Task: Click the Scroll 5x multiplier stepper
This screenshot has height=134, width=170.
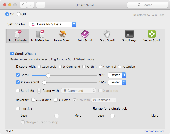Action: pos(39,91)
